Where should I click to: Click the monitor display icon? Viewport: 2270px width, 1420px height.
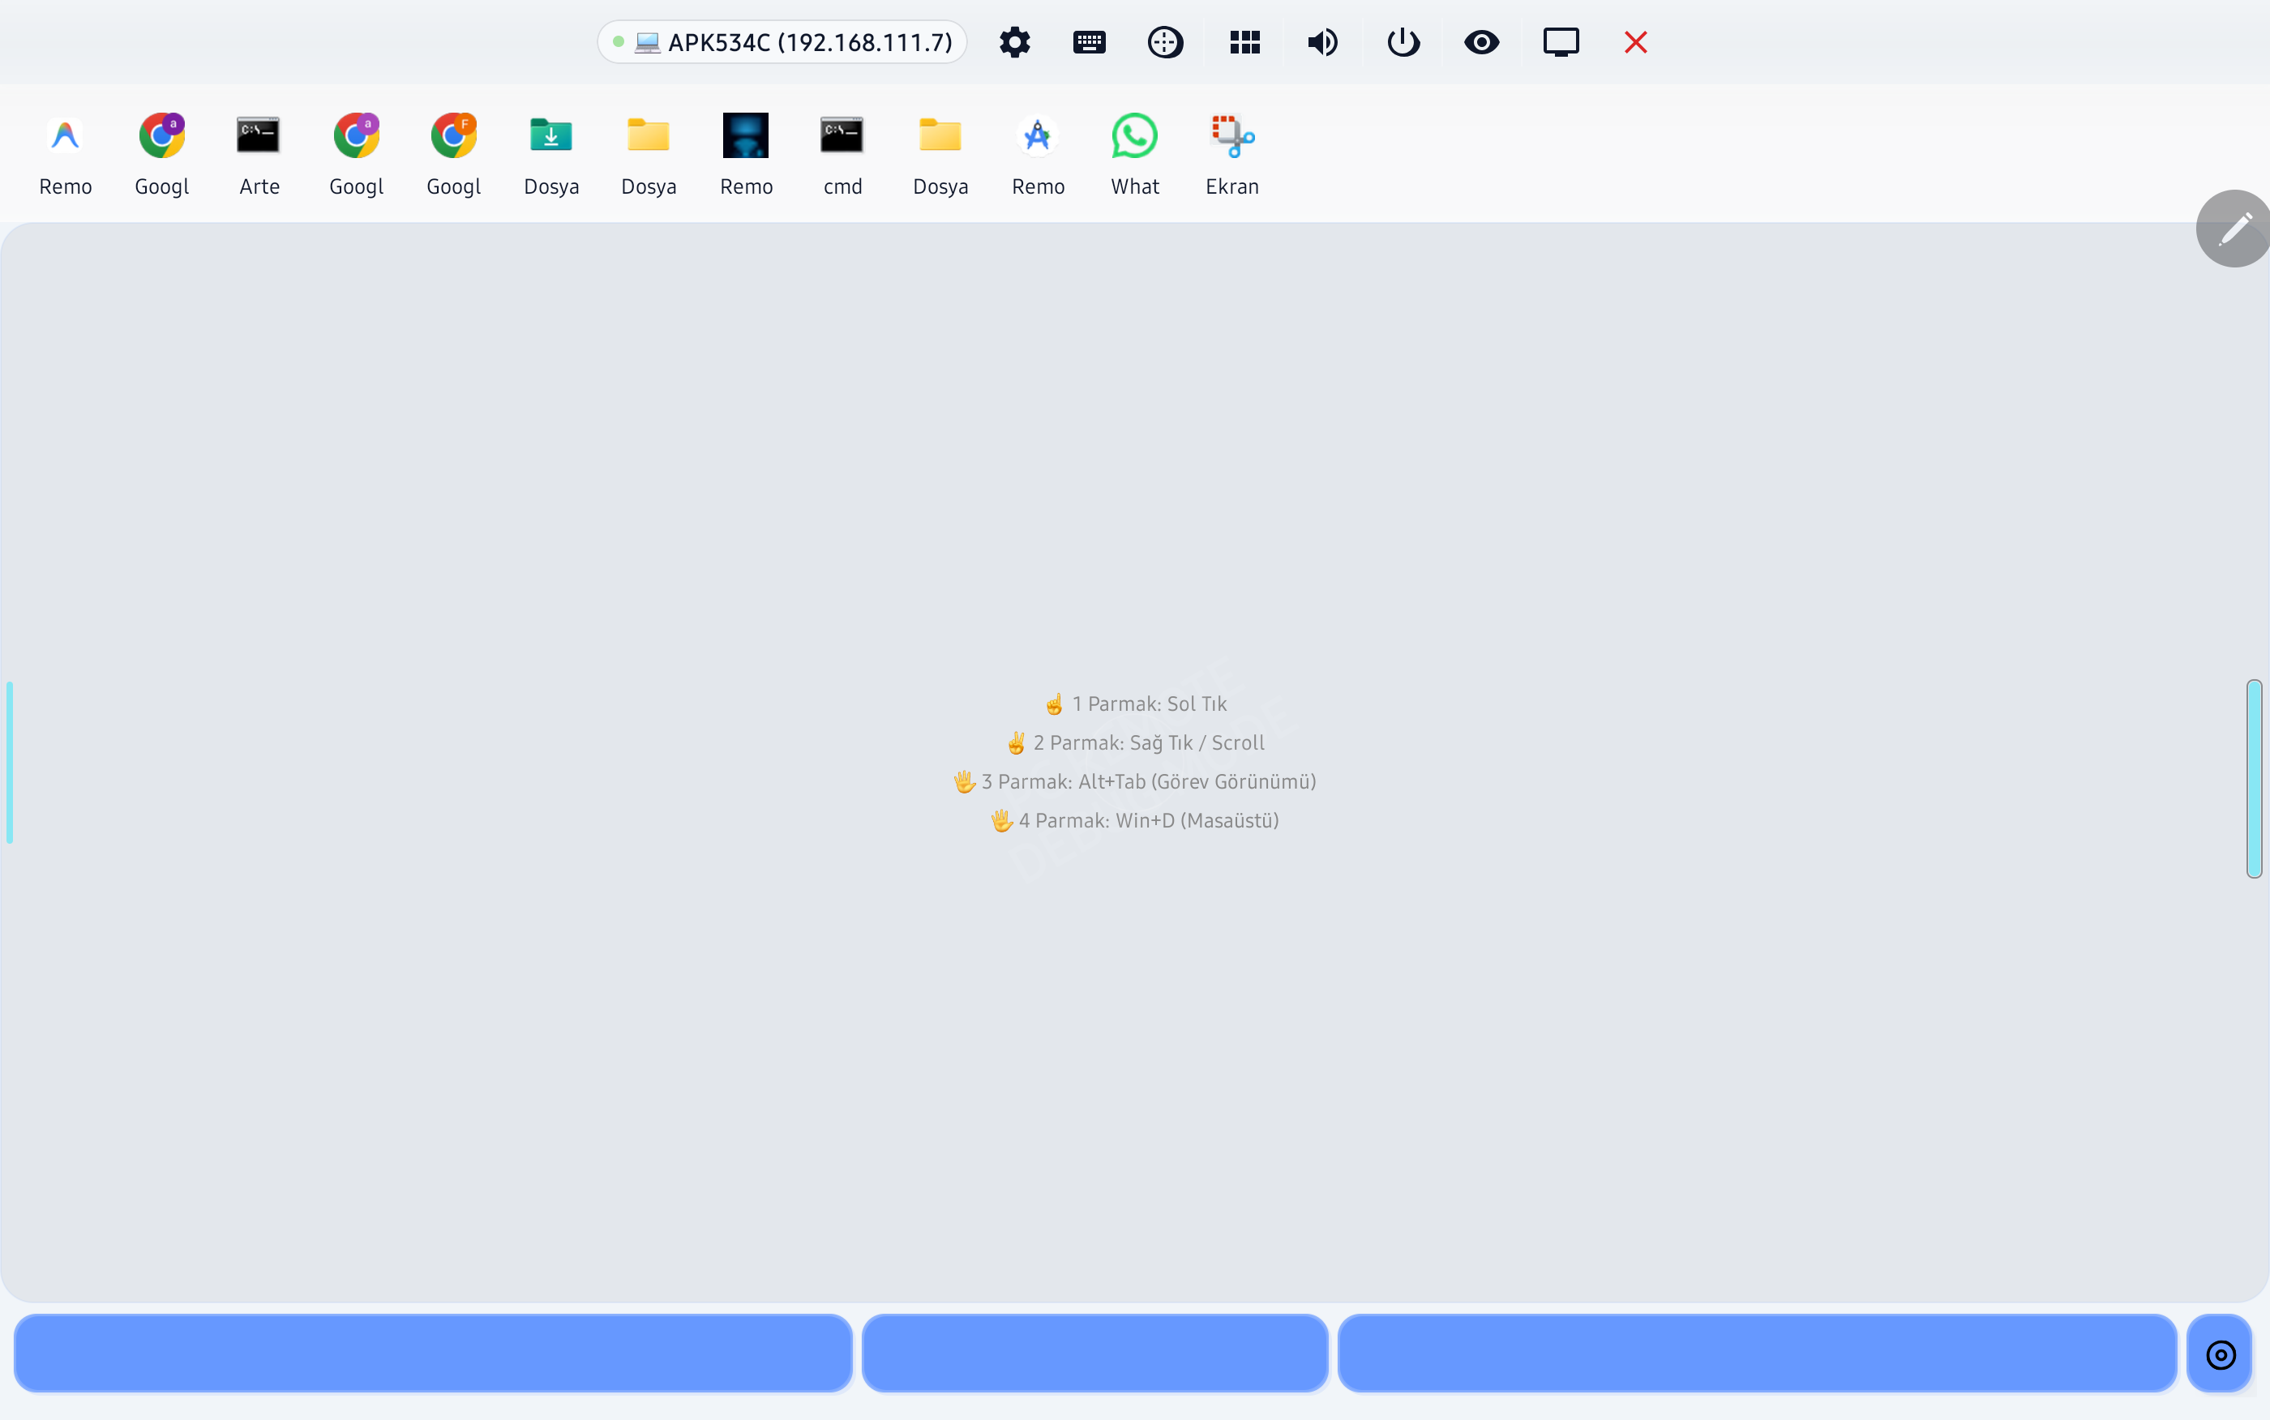[1561, 42]
